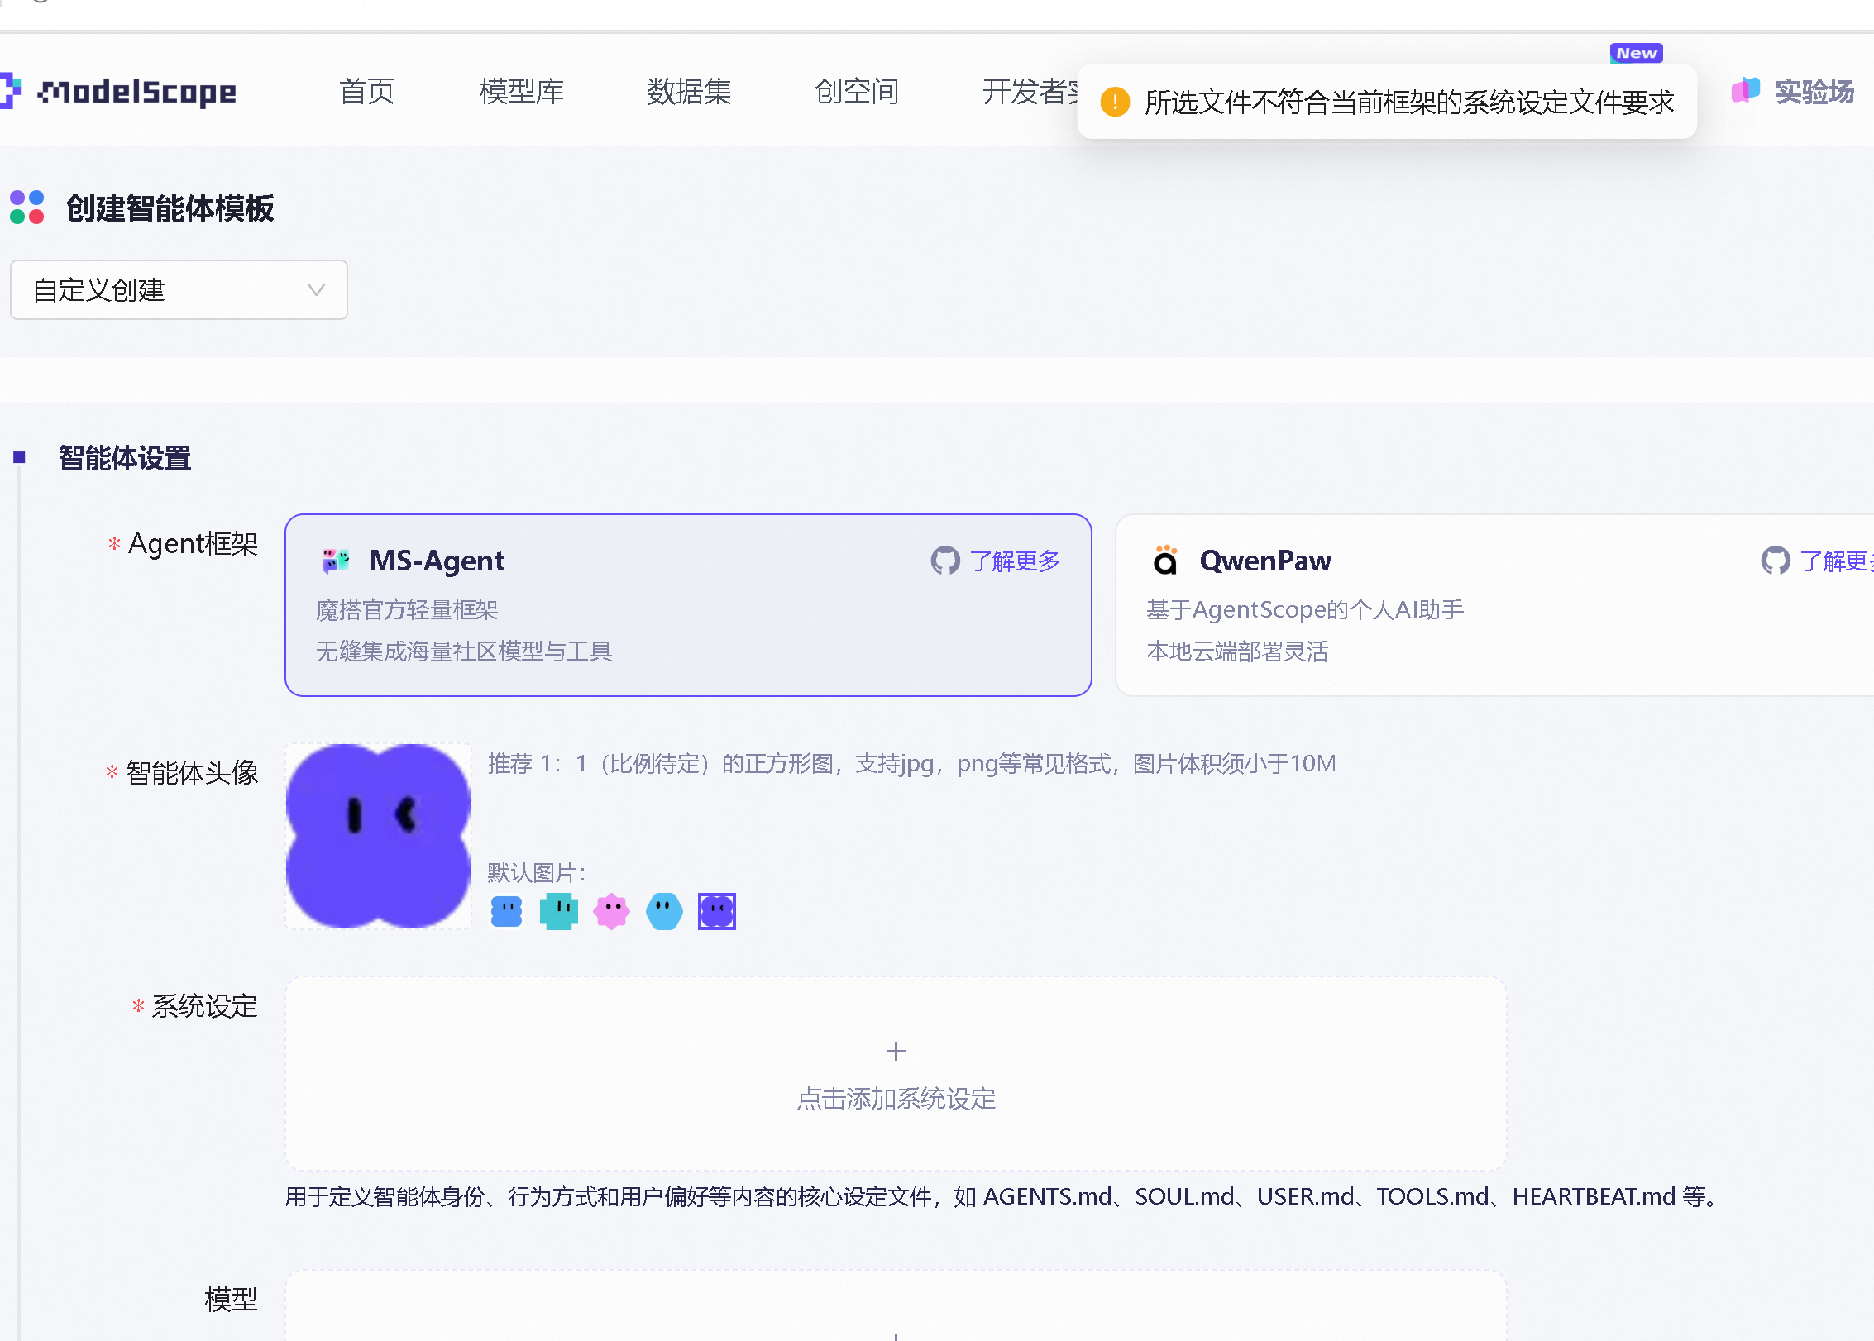Select the MS-Agent framework card
Image resolution: width=1874 pixels, height=1341 pixels.
click(688, 605)
